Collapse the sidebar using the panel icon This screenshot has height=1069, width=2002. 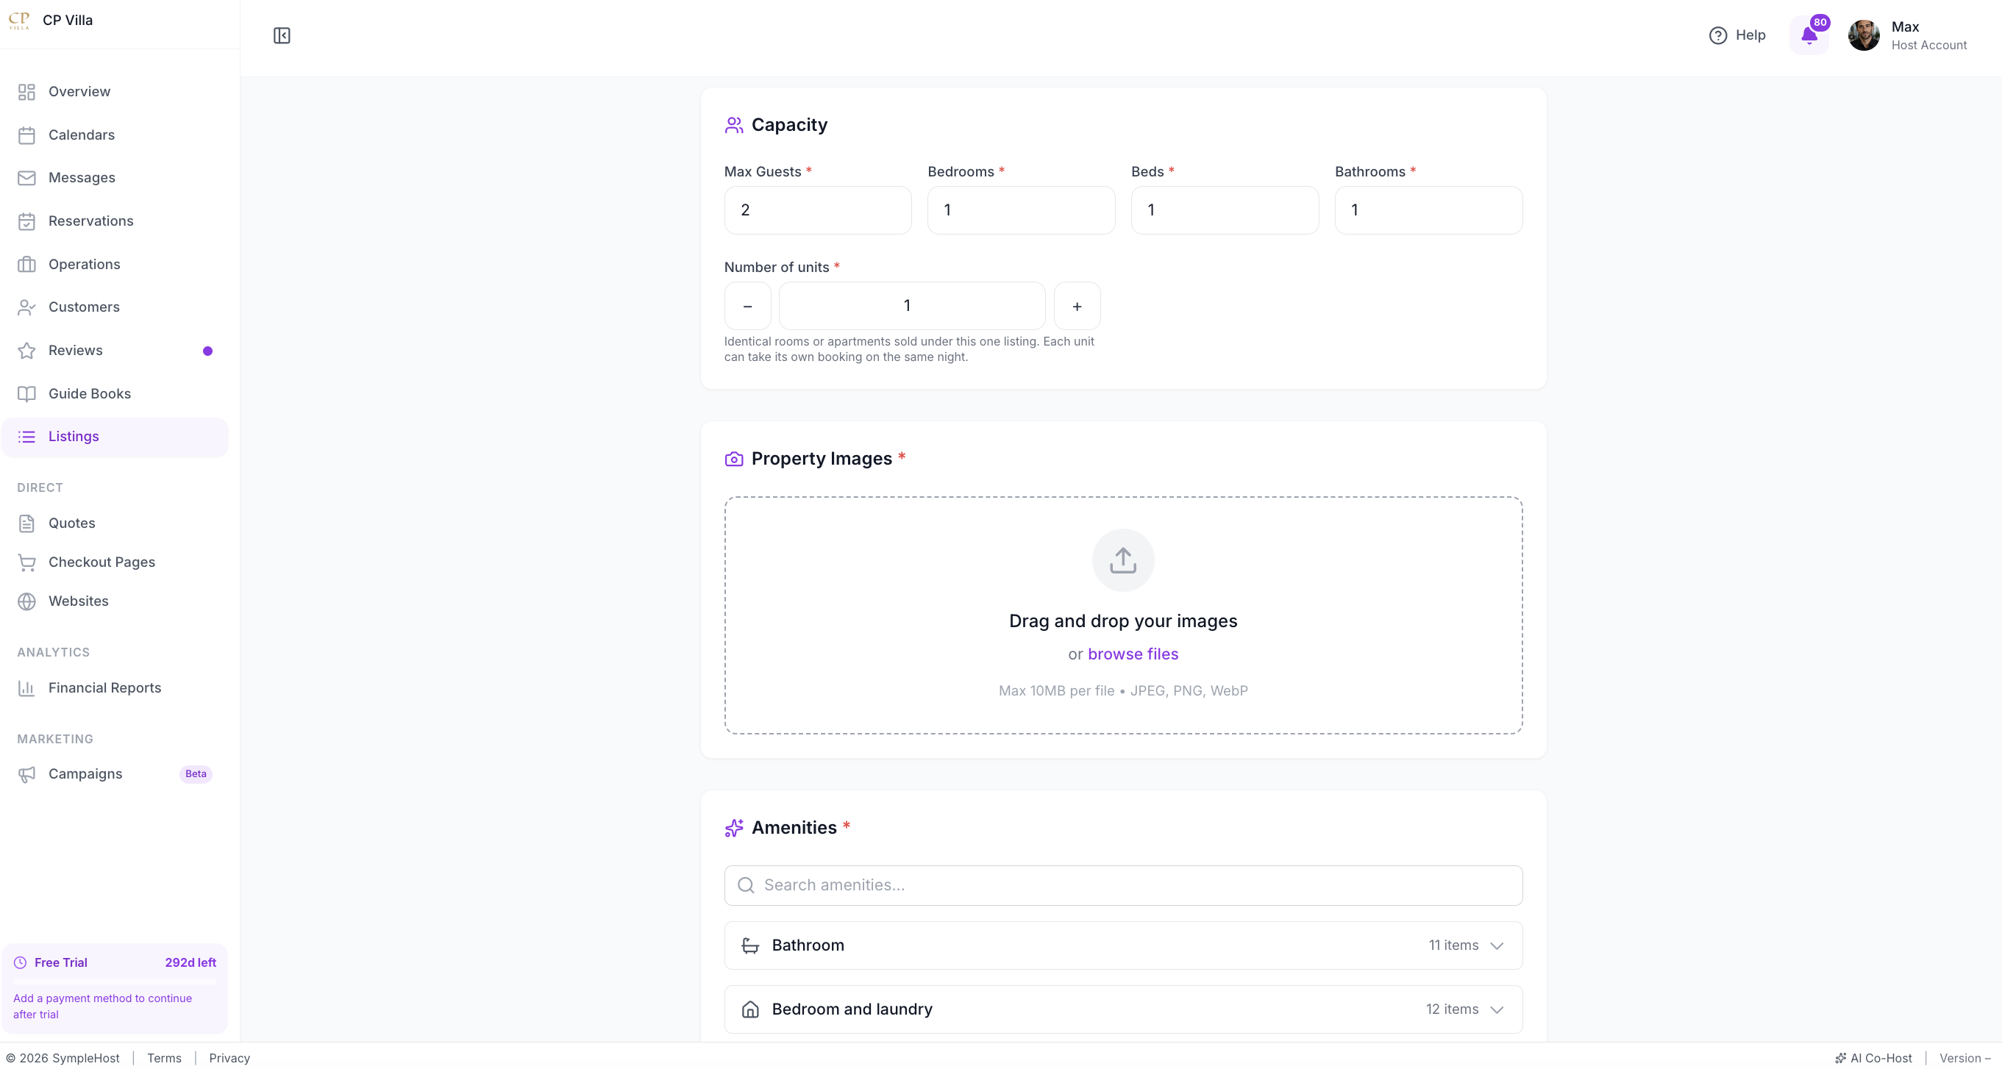(282, 36)
